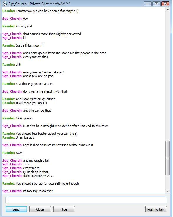Click Rambo's "stick up for yourself" message
The height and width of the screenshot is (217, 173).
pyautogui.click(x=40, y=183)
